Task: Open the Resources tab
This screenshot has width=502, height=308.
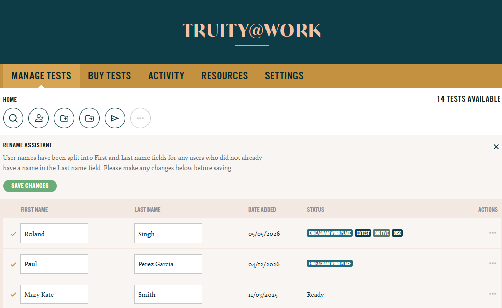Action: click(225, 76)
